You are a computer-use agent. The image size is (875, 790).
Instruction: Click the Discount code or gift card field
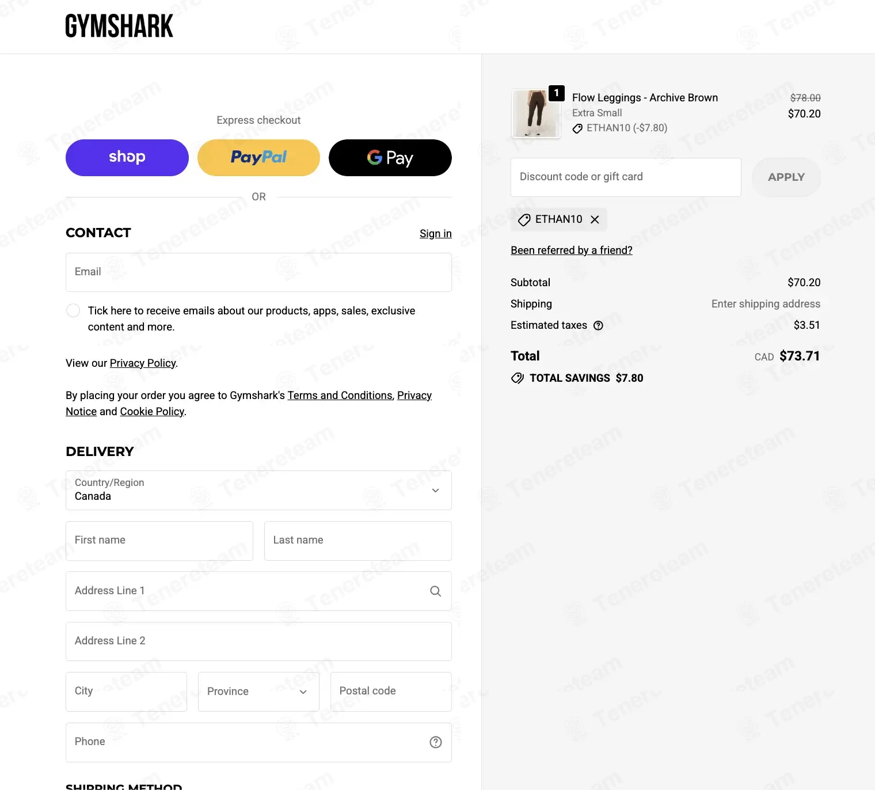click(626, 177)
